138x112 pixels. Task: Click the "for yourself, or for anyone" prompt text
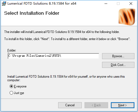pos(66,78)
